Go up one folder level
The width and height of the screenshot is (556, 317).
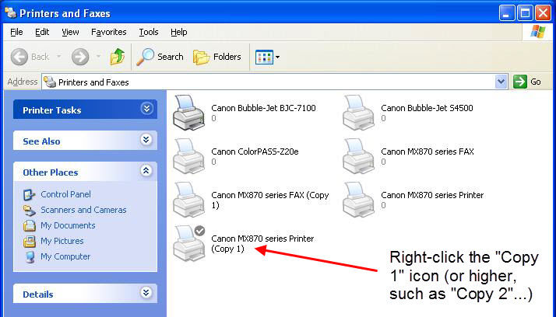pos(118,57)
